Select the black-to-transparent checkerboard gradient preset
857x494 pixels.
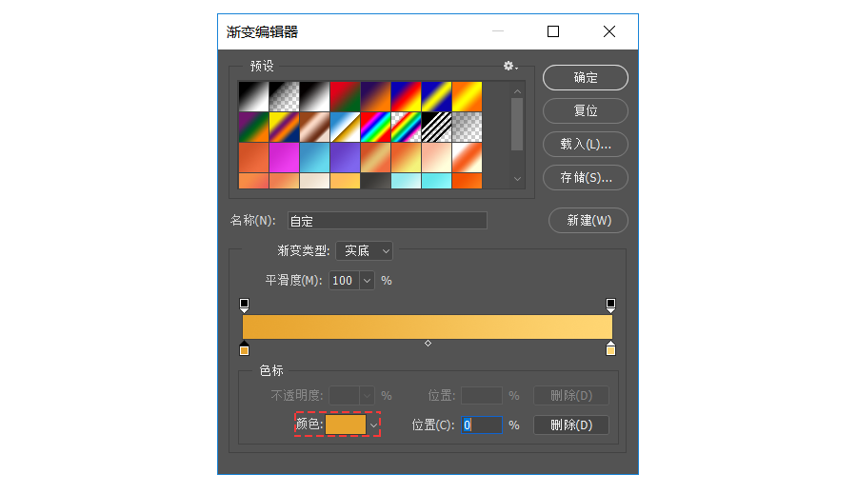[x=284, y=96]
